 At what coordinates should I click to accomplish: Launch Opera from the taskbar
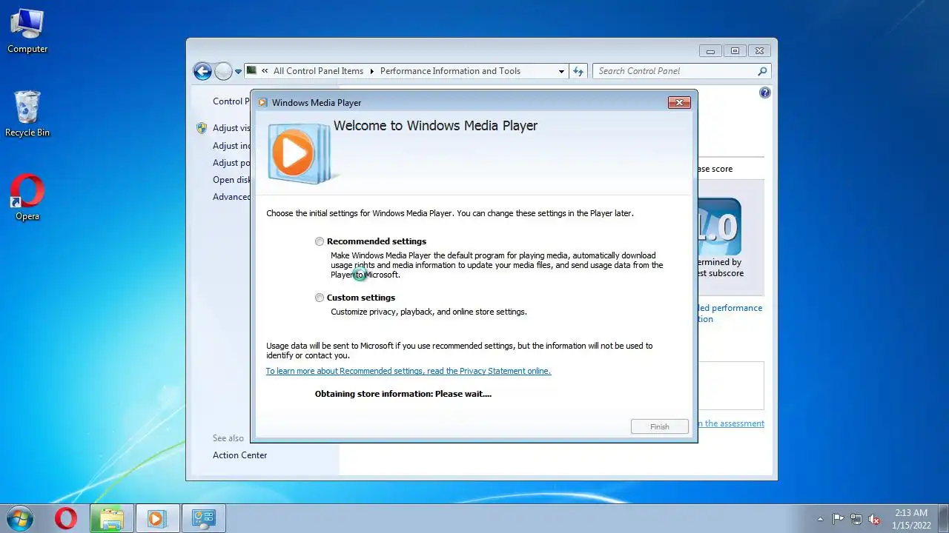point(66,518)
